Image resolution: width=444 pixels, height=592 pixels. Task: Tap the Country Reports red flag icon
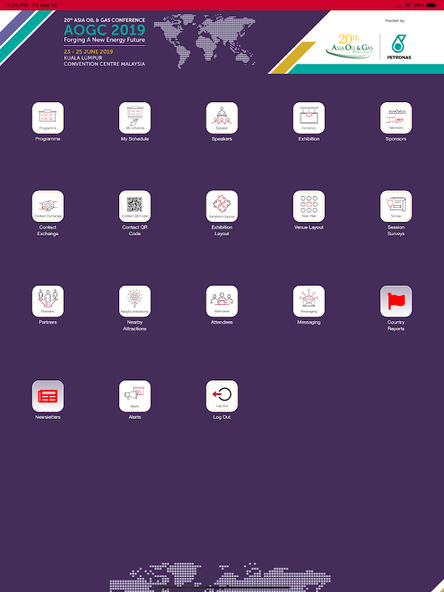pos(396,301)
